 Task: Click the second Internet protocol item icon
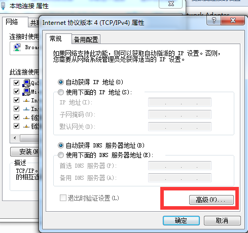pyautogui.click(x=26, y=109)
